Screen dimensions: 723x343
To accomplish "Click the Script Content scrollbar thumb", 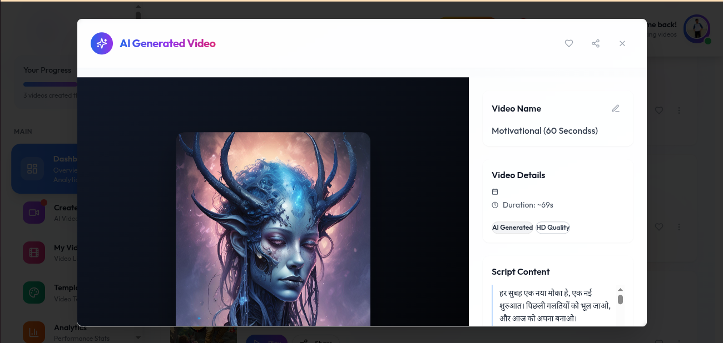I will tap(620, 300).
